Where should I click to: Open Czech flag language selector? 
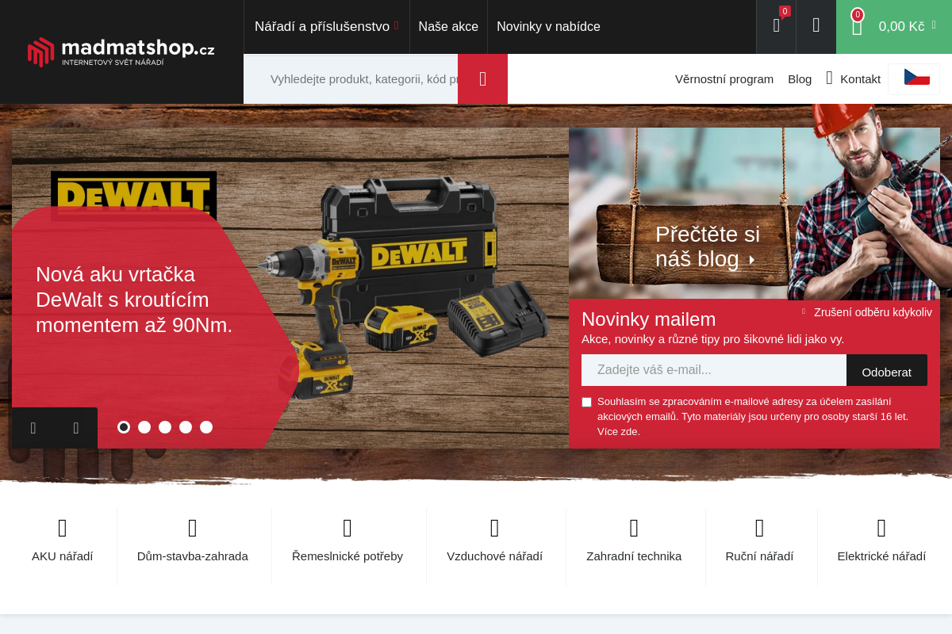pos(914,78)
